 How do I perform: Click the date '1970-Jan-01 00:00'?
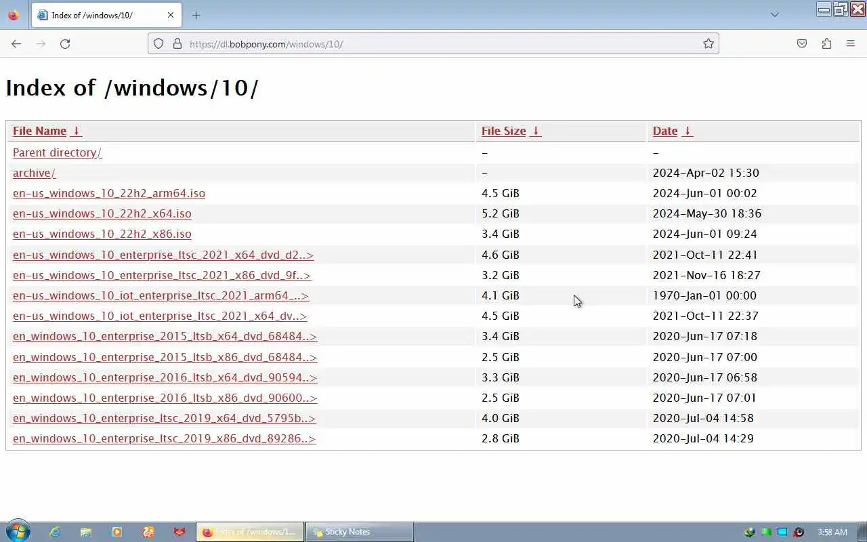(704, 295)
